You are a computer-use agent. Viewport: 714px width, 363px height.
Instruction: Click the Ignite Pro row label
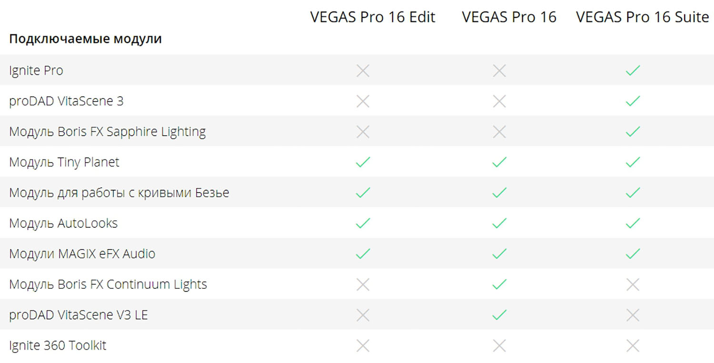coord(36,71)
